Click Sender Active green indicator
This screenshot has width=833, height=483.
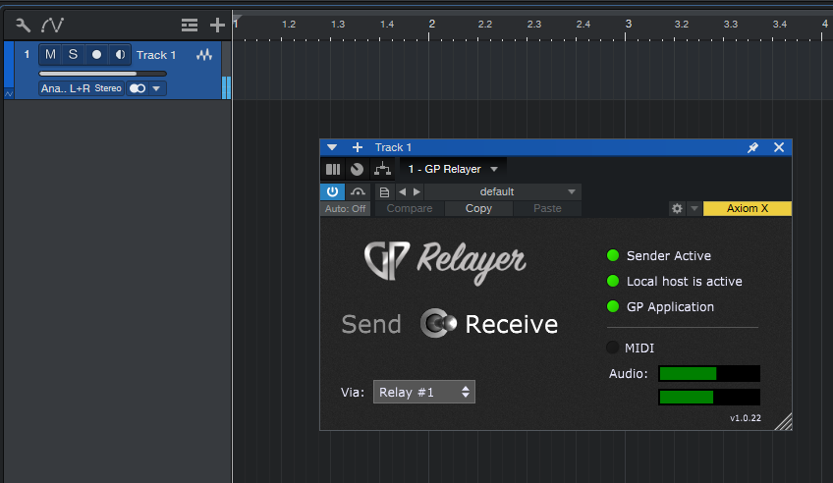coord(613,255)
